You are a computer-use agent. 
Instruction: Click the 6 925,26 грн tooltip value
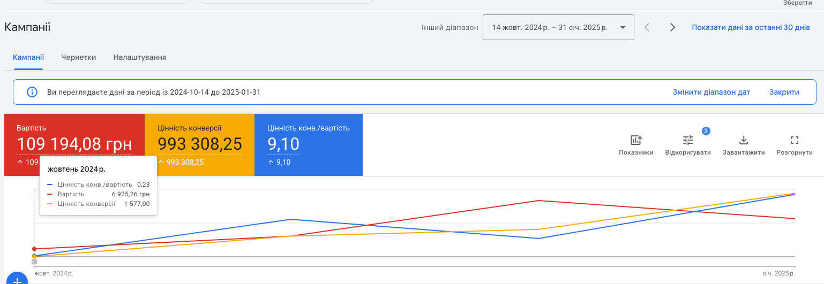point(131,194)
